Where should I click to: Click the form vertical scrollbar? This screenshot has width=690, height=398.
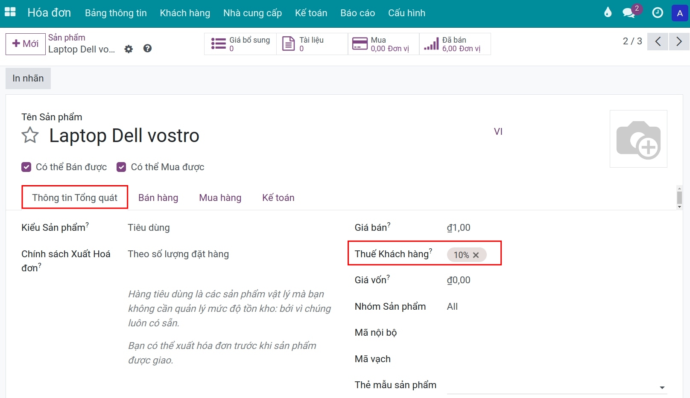679,198
